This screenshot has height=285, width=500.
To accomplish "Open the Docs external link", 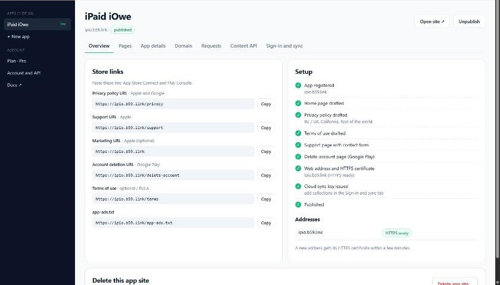I will point(37,85).
